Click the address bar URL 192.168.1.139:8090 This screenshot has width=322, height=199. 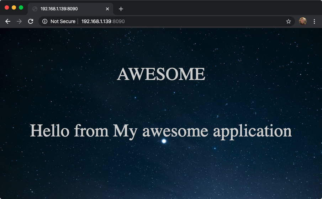pyautogui.click(x=103, y=21)
